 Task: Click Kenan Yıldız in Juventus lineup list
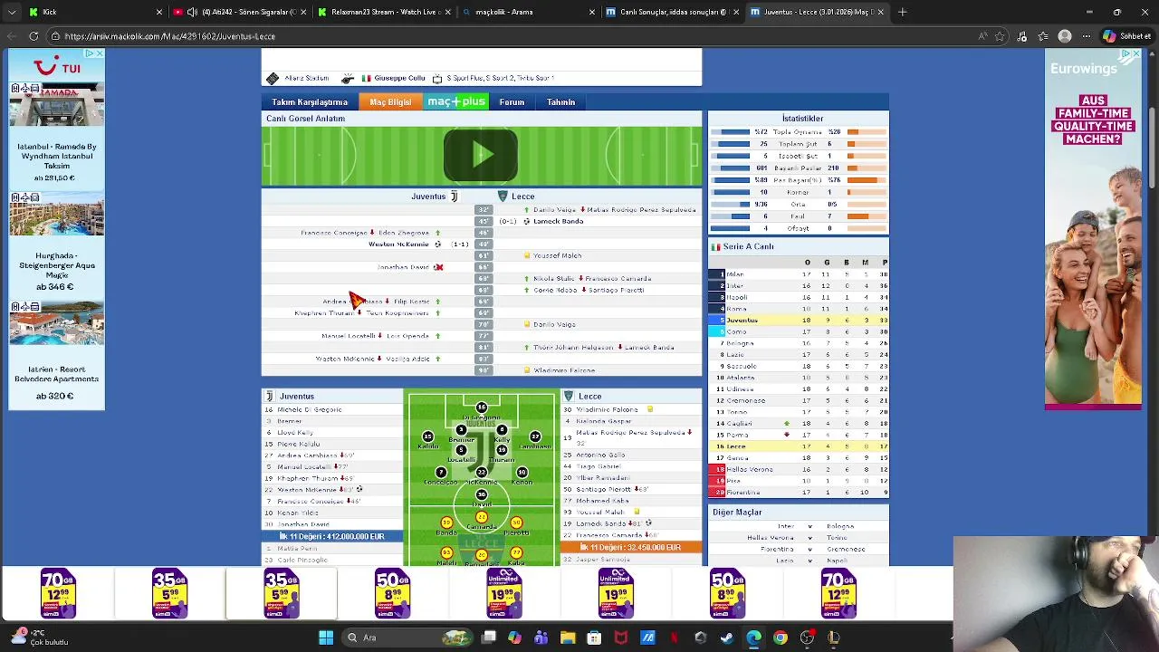pos(298,513)
